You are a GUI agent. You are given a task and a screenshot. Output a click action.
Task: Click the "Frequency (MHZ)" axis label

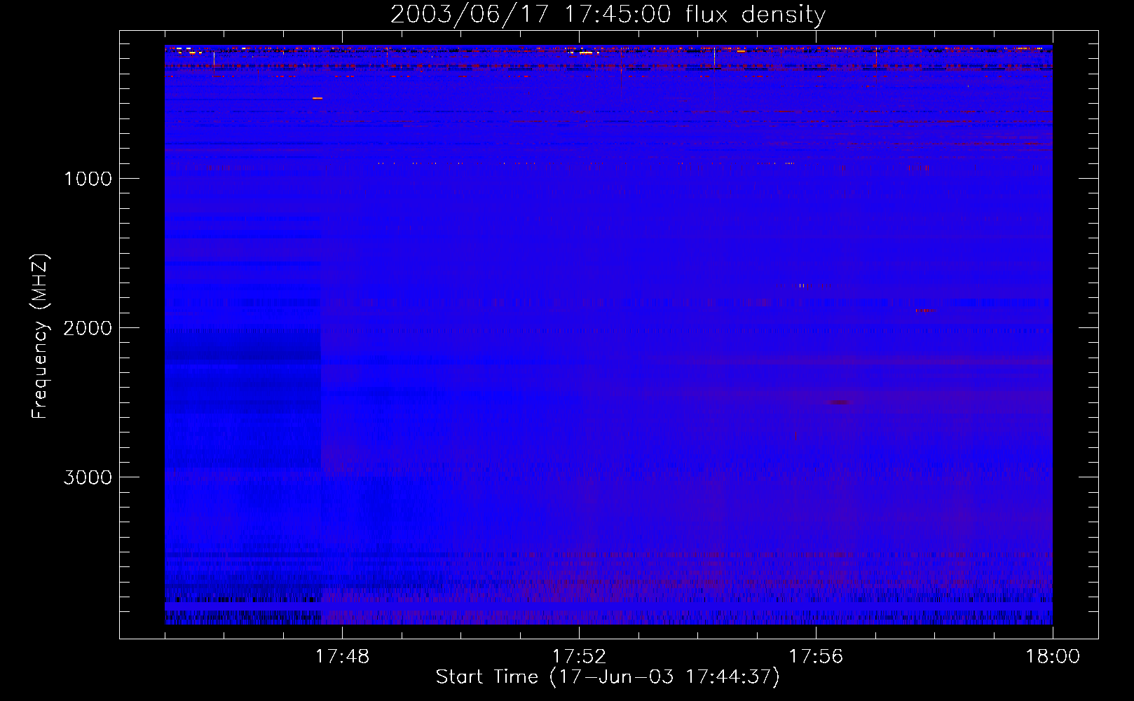(41, 336)
